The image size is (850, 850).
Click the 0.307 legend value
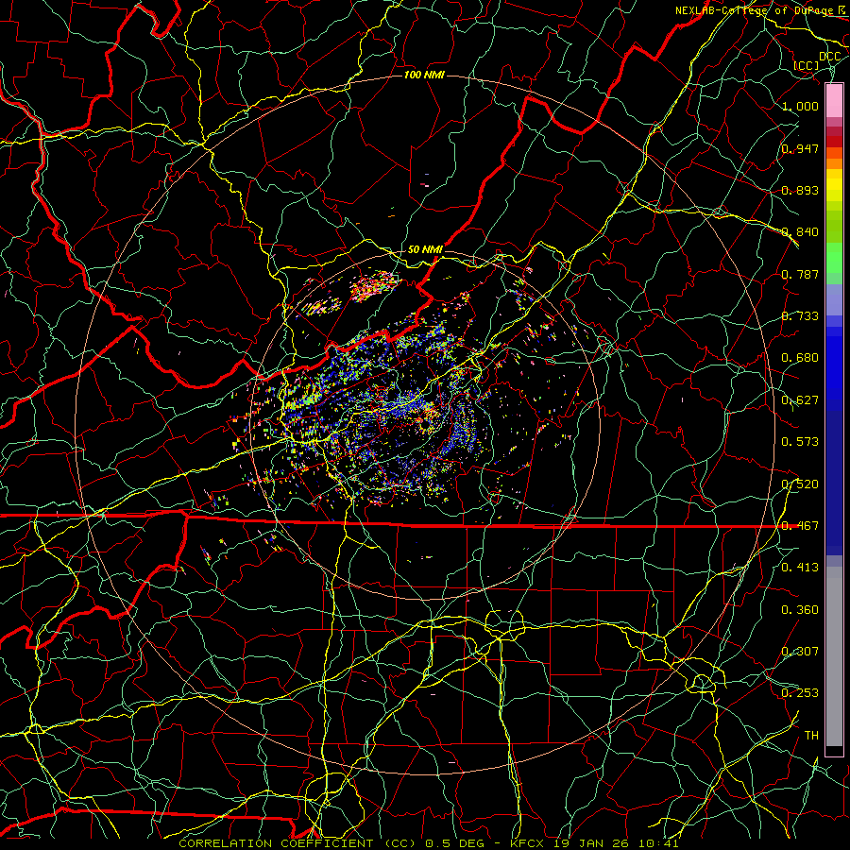tap(800, 652)
